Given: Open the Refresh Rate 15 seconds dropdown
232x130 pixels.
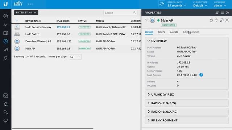Looking at the screenshot, I should click(177, 5).
